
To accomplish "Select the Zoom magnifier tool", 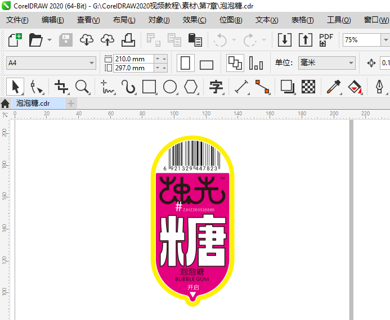I will 82,87.
